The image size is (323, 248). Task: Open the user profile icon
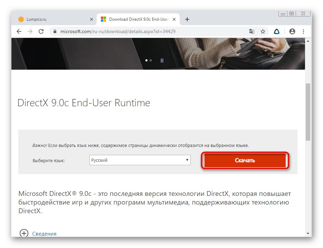(x=292, y=31)
